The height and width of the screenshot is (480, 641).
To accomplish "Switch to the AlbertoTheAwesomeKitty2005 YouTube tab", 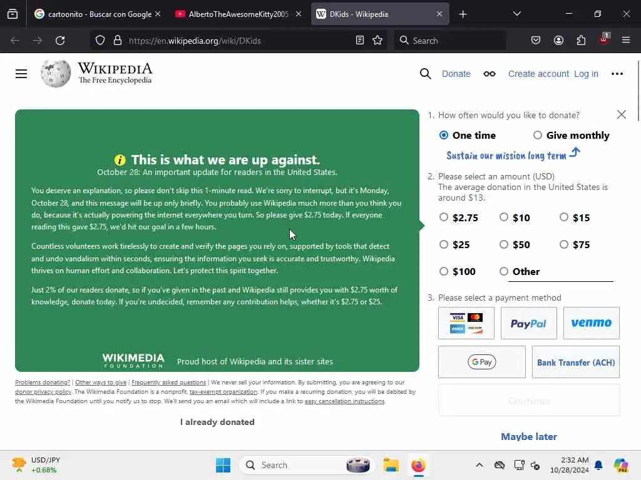I will click(x=238, y=14).
